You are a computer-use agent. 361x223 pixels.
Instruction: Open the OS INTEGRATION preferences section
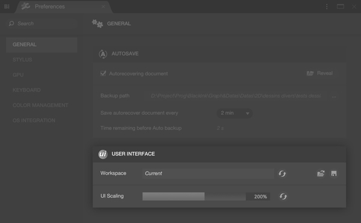click(34, 120)
